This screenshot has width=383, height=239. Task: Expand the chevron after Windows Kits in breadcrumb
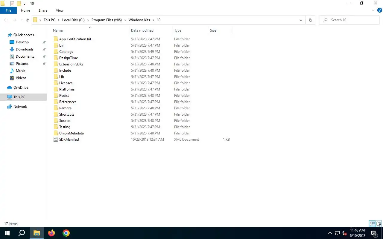point(153,20)
